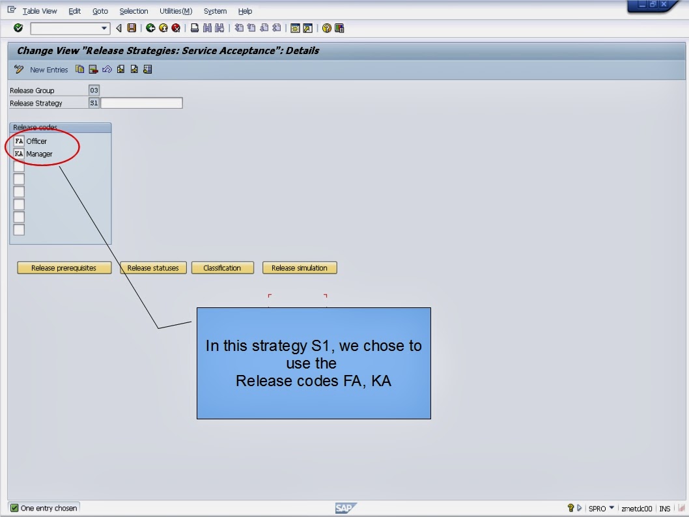Click the FA release code field
This screenshot has width=689, height=517.
[19, 141]
